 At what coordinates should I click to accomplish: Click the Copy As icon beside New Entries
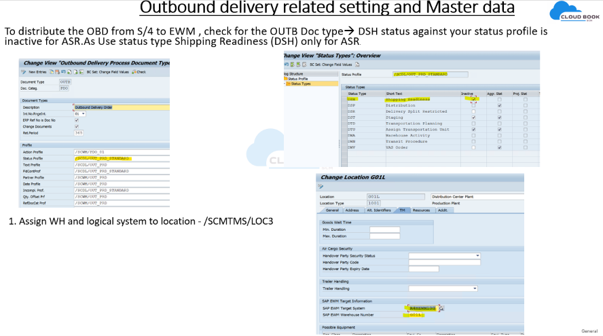click(51, 72)
